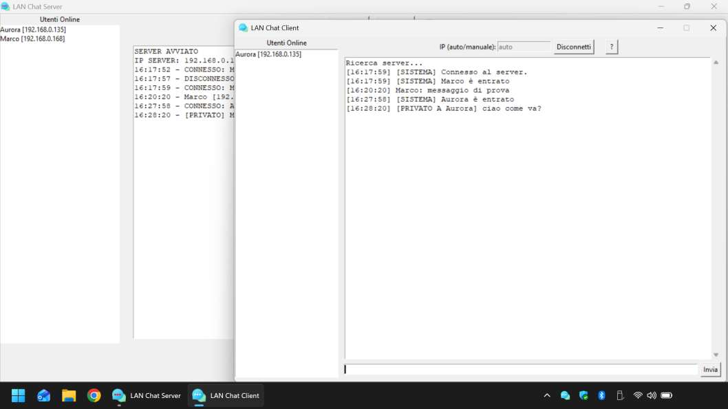Screen dimensions: 728x409
Task: Click the chat bubble tray icon
Action: [x=565, y=395]
